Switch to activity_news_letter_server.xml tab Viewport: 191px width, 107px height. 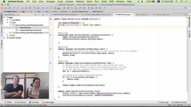(97, 15)
